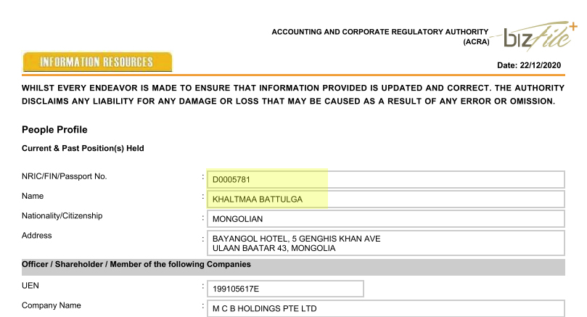Click the Address label
Screen dimensions: 587x317
[x=37, y=236]
